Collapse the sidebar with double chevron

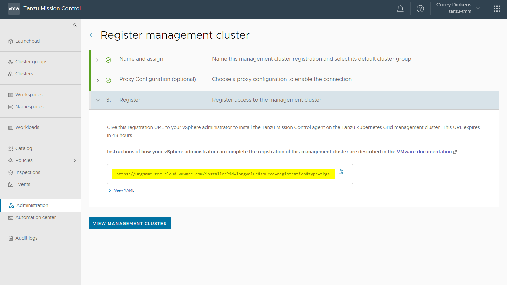point(75,25)
